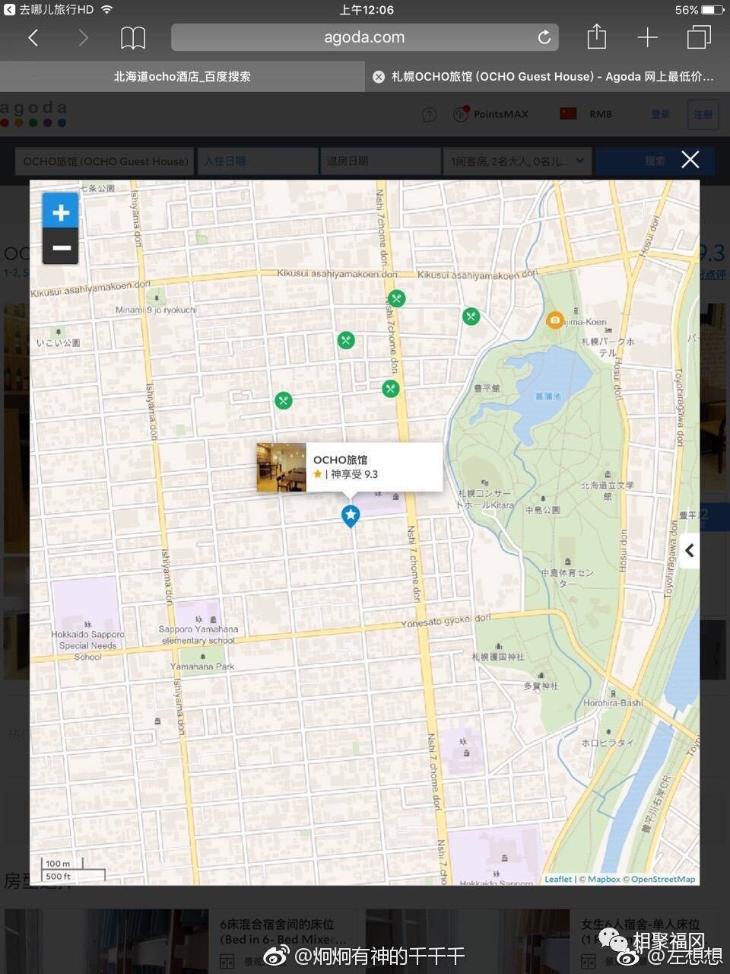Close the map overlay

[x=690, y=160]
